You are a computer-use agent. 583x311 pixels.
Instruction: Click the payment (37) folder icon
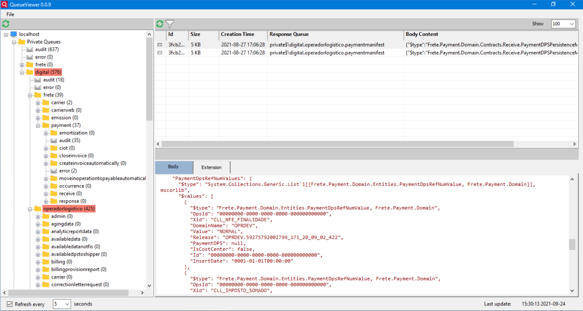point(46,125)
